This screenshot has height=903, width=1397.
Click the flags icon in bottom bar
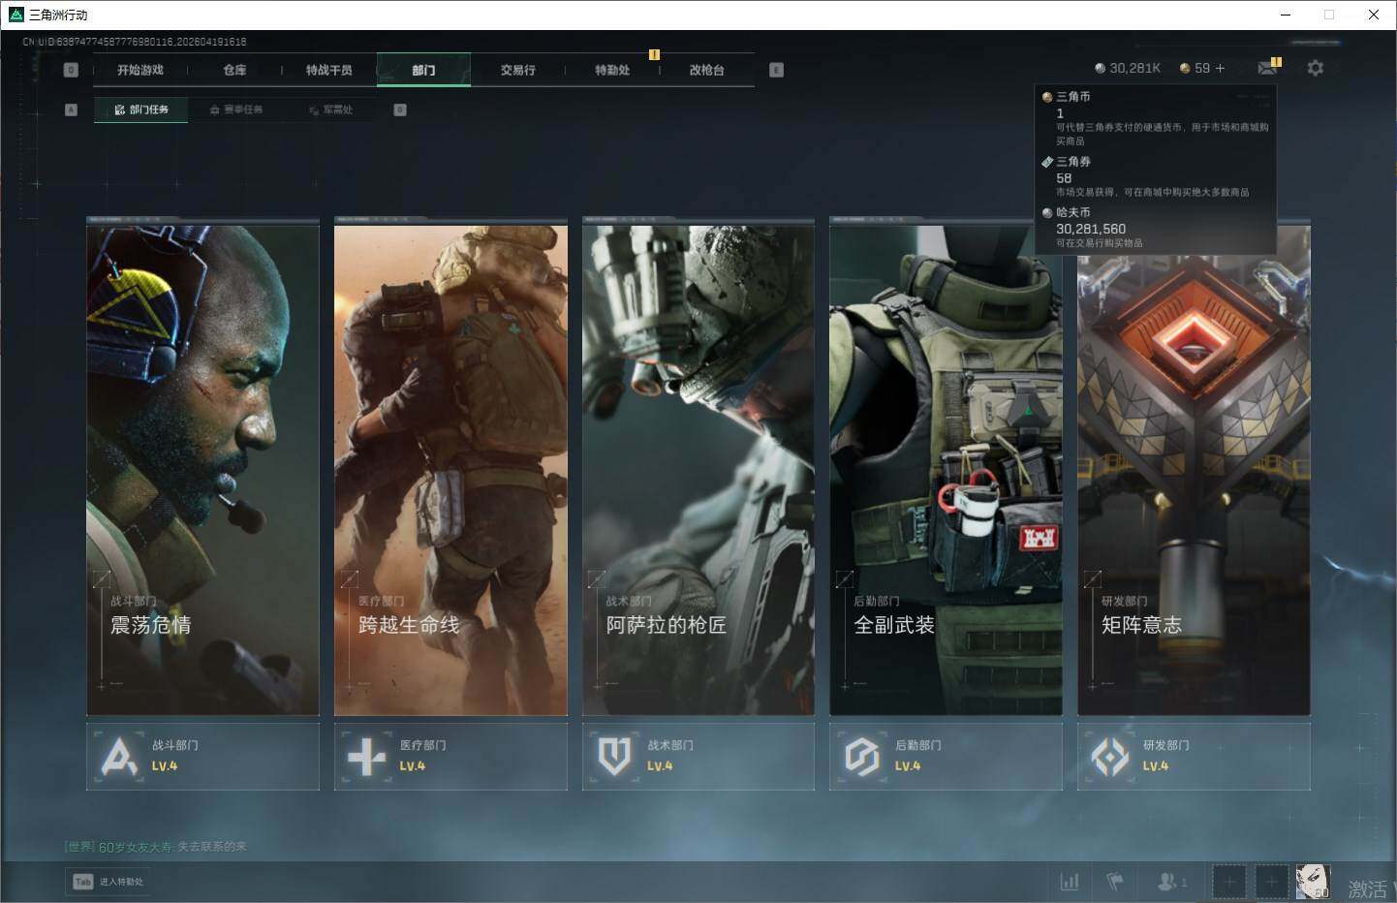click(1115, 882)
